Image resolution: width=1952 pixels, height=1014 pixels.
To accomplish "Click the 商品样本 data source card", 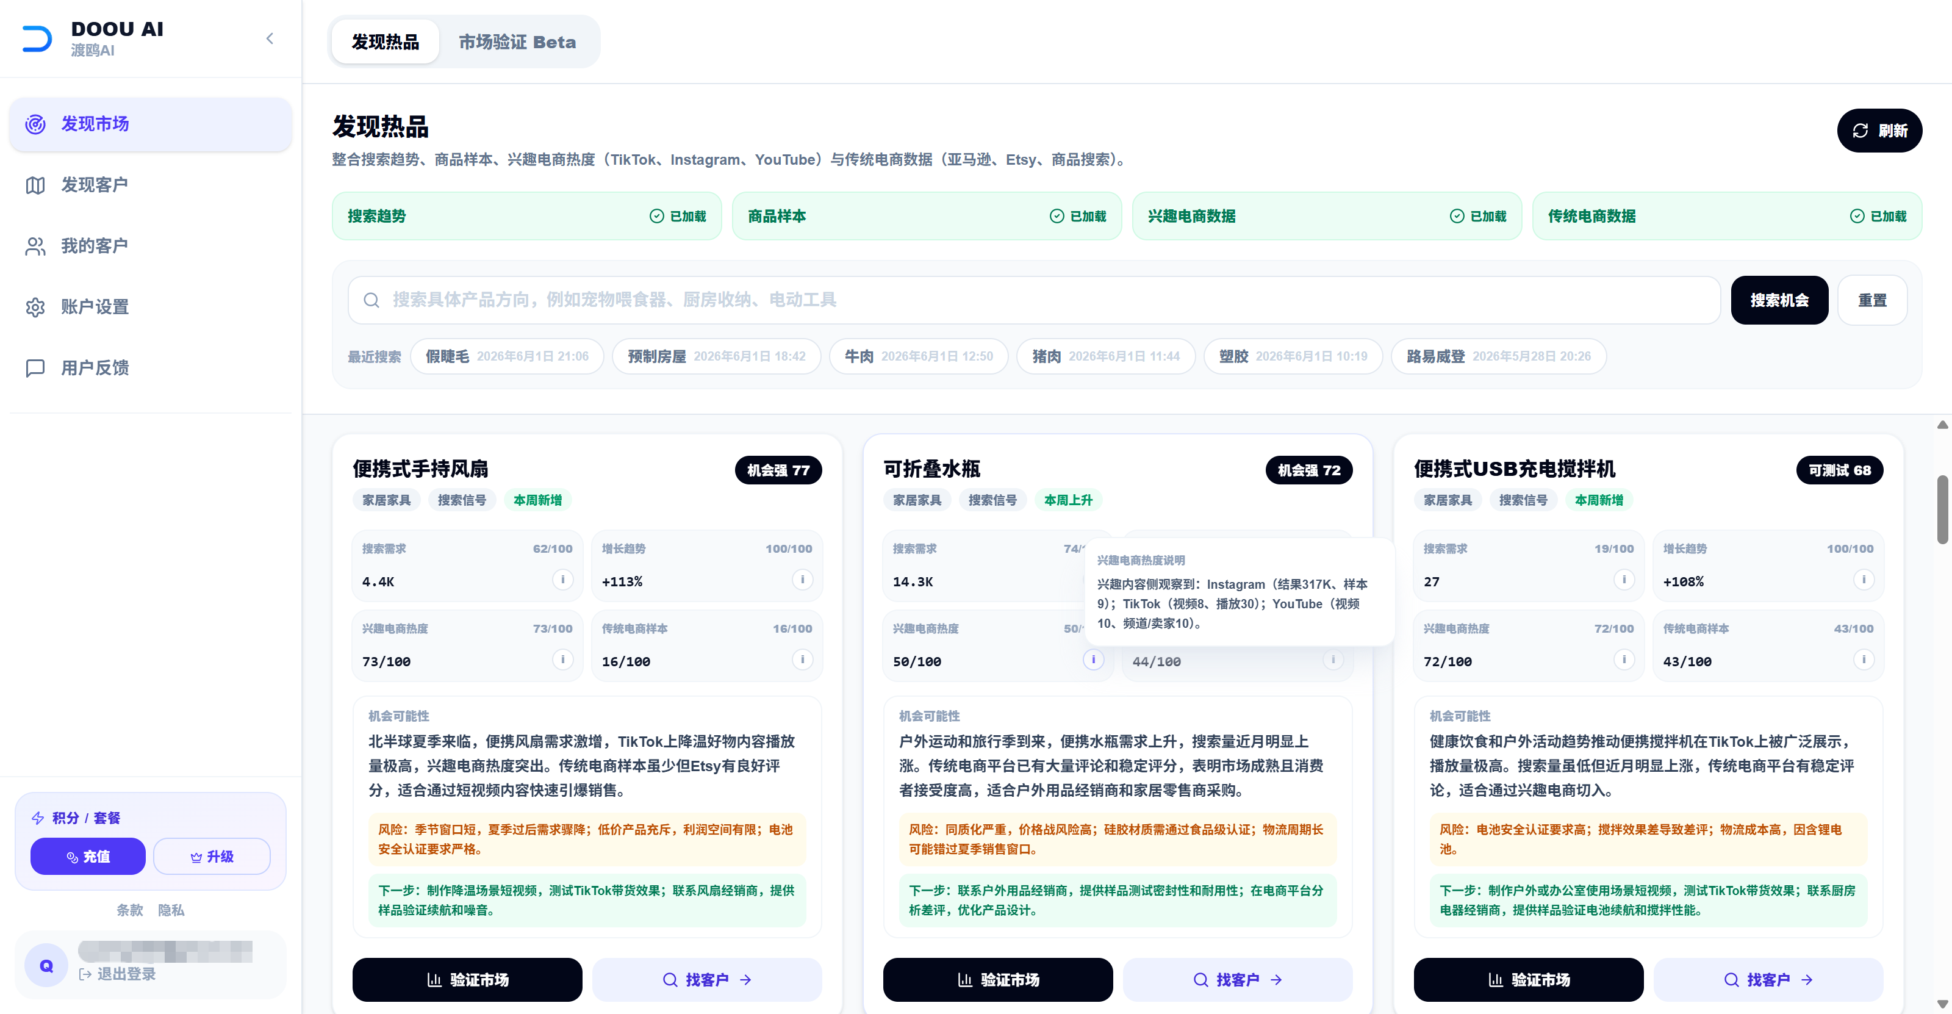I will (927, 216).
